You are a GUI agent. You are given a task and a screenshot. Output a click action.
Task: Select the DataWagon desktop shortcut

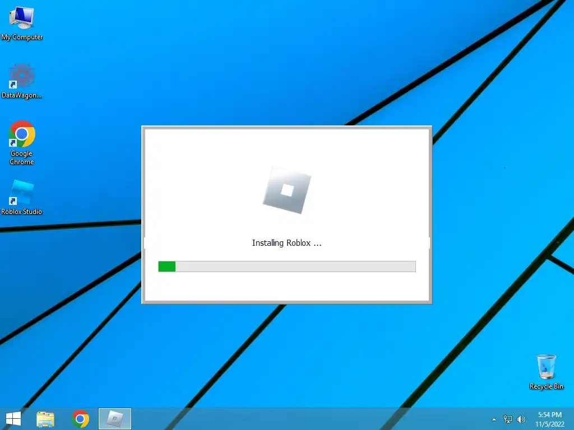pyautogui.click(x=22, y=81)
